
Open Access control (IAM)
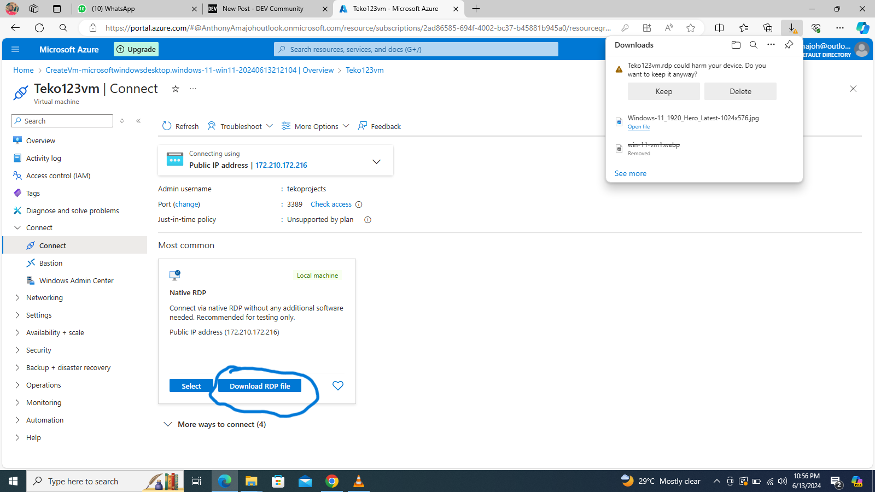pyautogui.click(x=59, y=175)
